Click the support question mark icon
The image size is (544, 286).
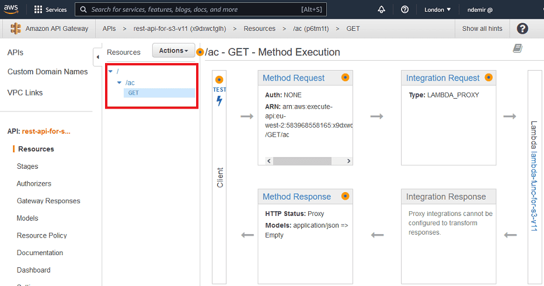pyautogui.click(x=405, y=9)
